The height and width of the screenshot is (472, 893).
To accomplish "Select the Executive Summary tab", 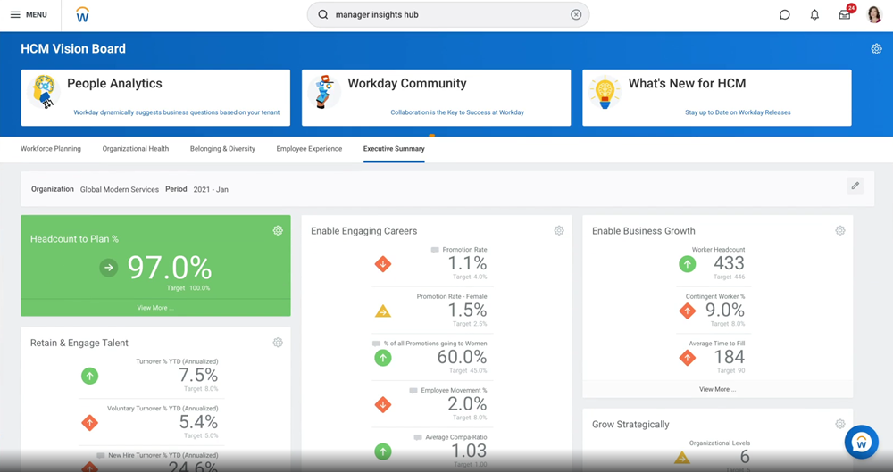I will coord(394,149).
